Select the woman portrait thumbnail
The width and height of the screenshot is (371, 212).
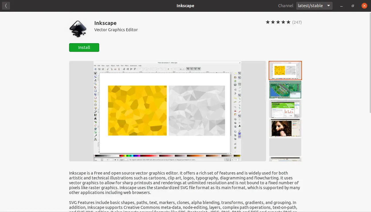pyautogui.click(x=285, y=128)
